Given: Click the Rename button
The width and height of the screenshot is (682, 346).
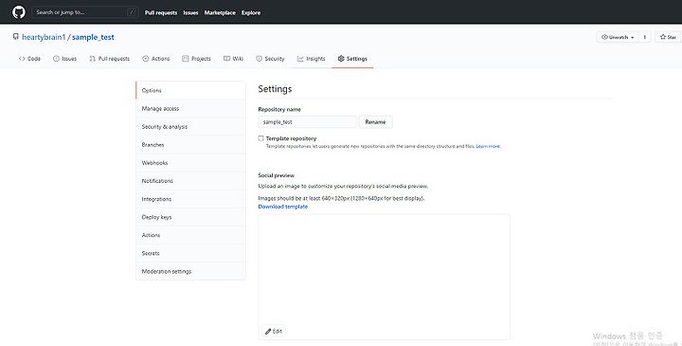Looking at the screenshot, I should [x=375, y=122].
